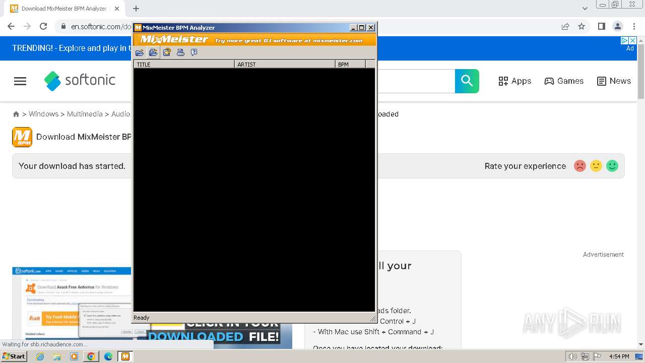645x363 pixels.
Task: Click the Ready status bar text
Action: click(142, 318)
